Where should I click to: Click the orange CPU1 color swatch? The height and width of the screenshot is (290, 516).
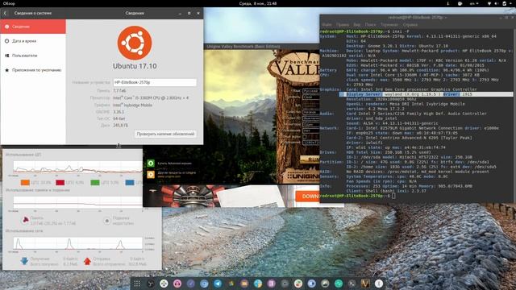(x=25, y=183)
